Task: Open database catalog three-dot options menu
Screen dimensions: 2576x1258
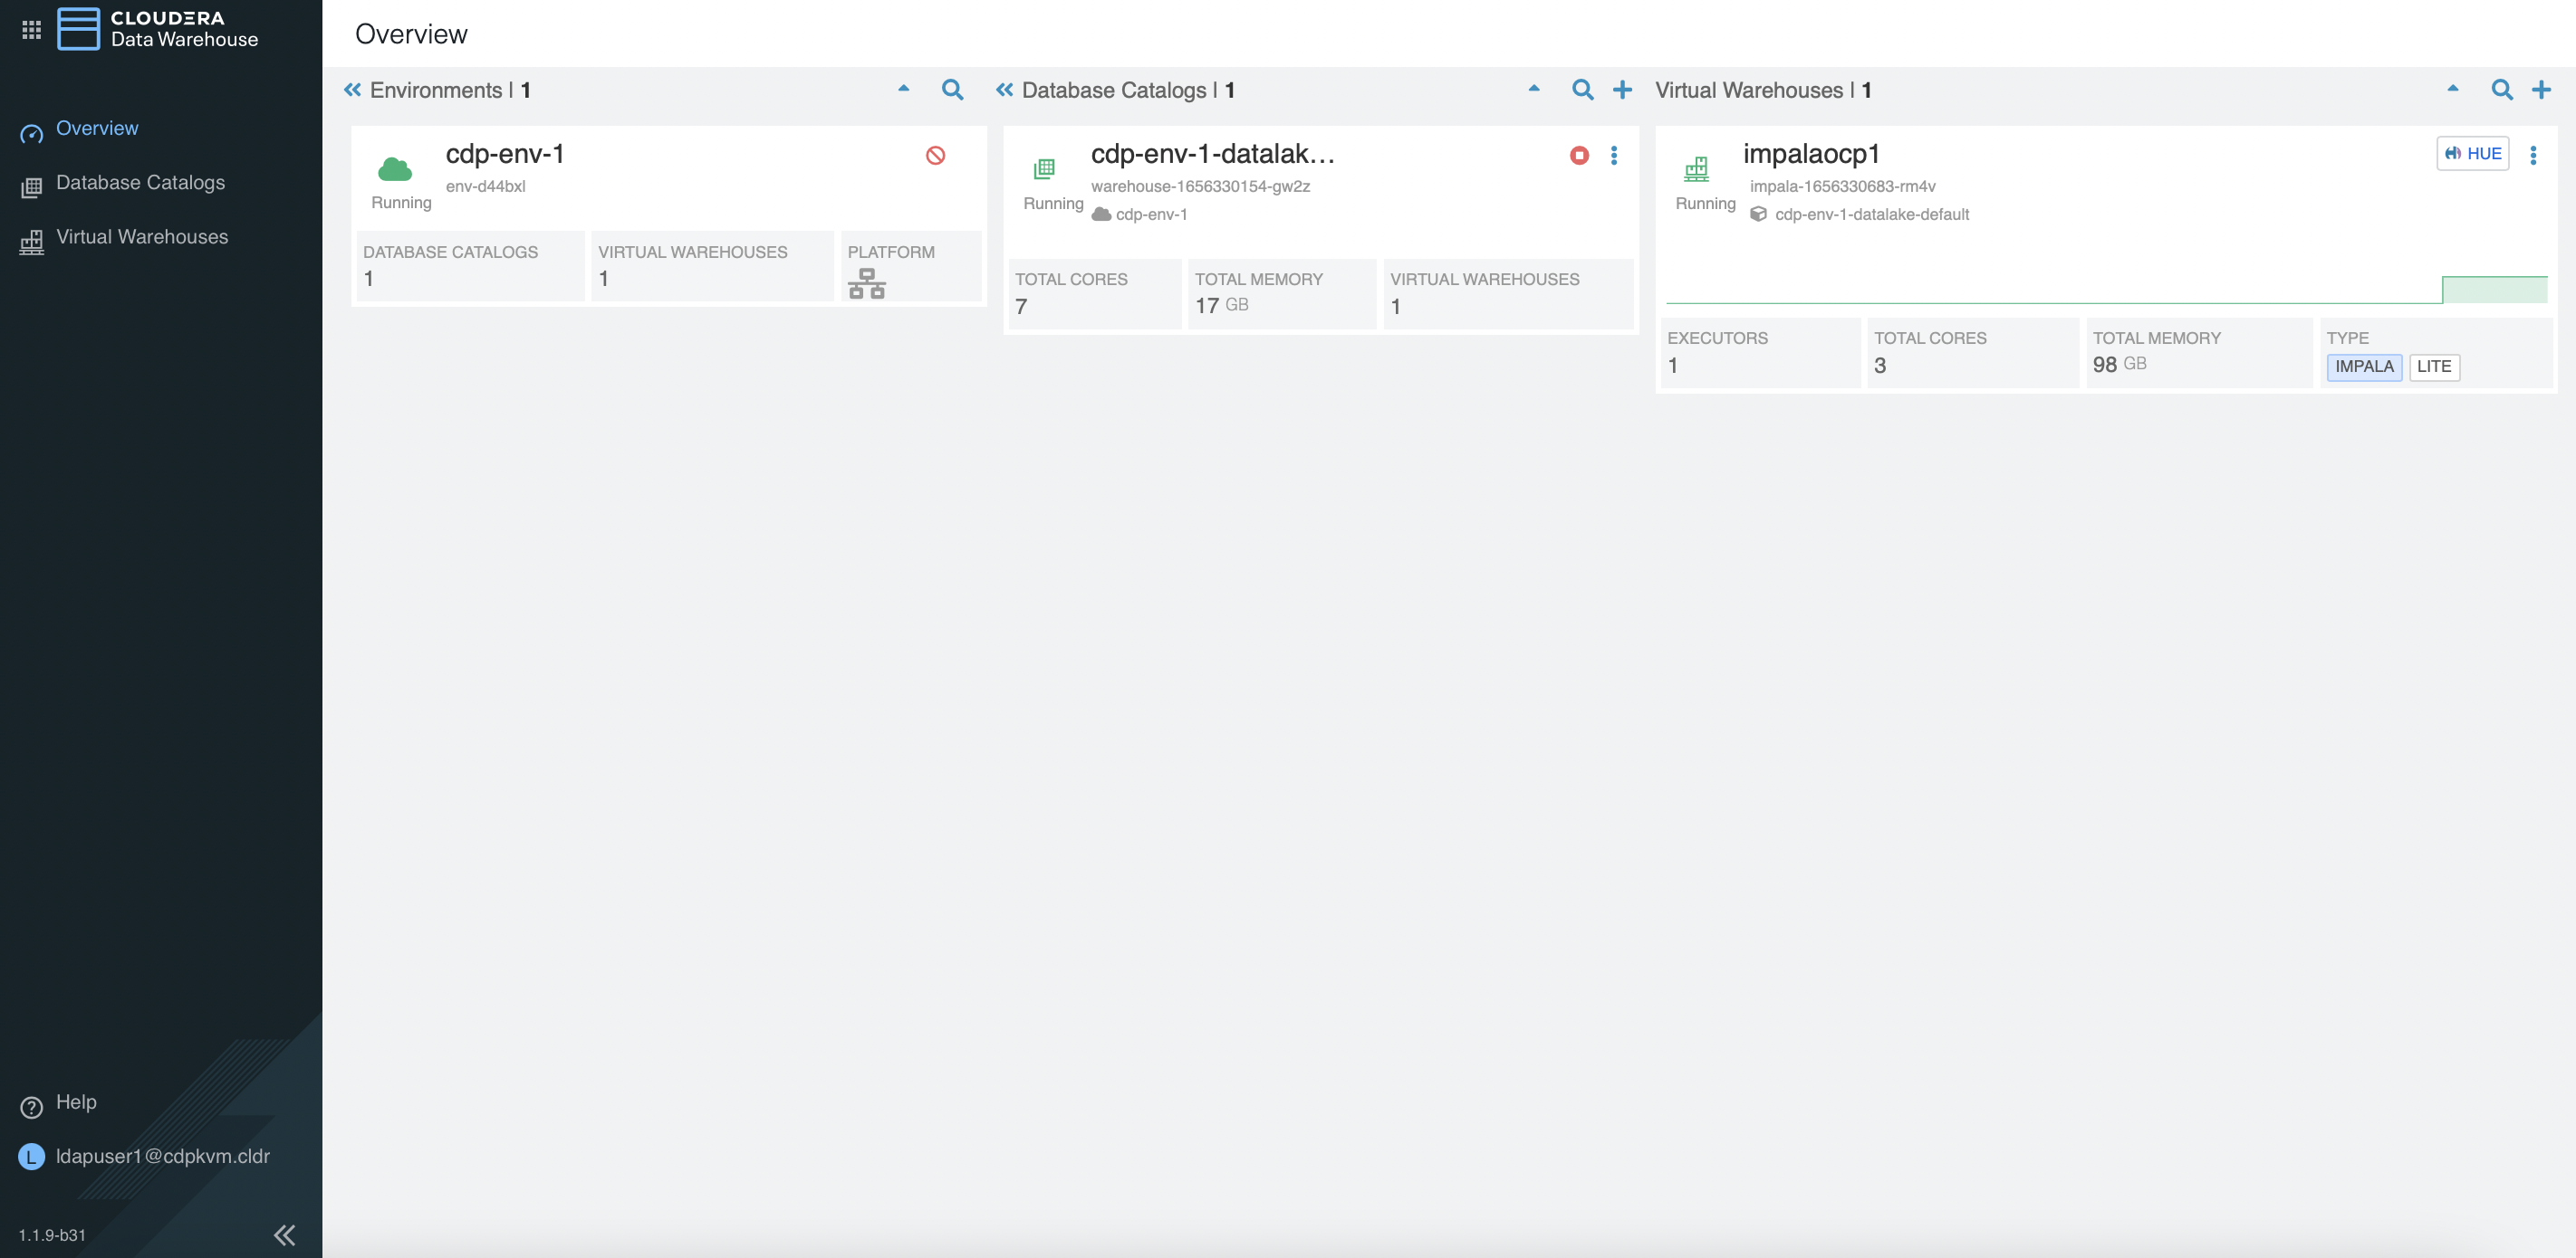Action: coord(1614,155)
